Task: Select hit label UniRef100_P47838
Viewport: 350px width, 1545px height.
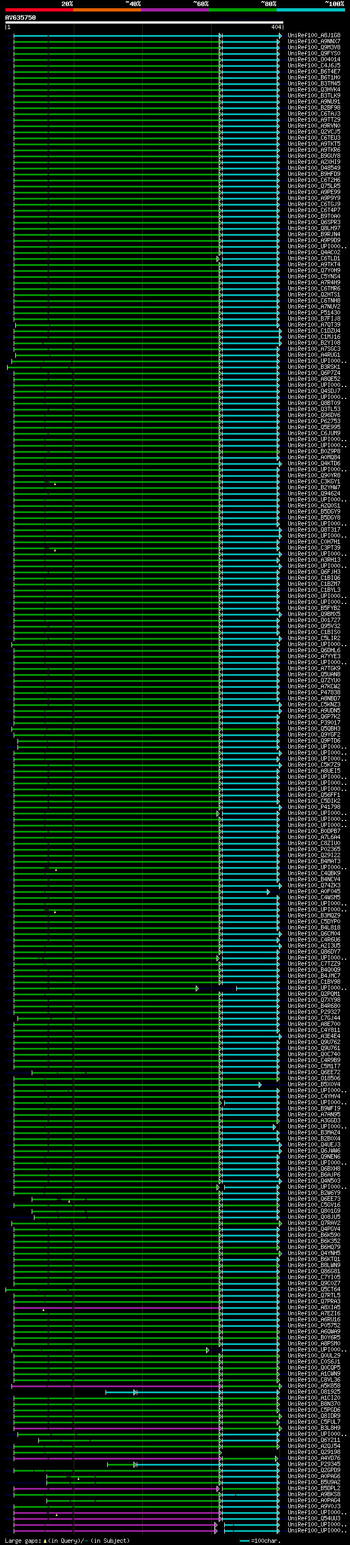Action: tap(314, 692)
